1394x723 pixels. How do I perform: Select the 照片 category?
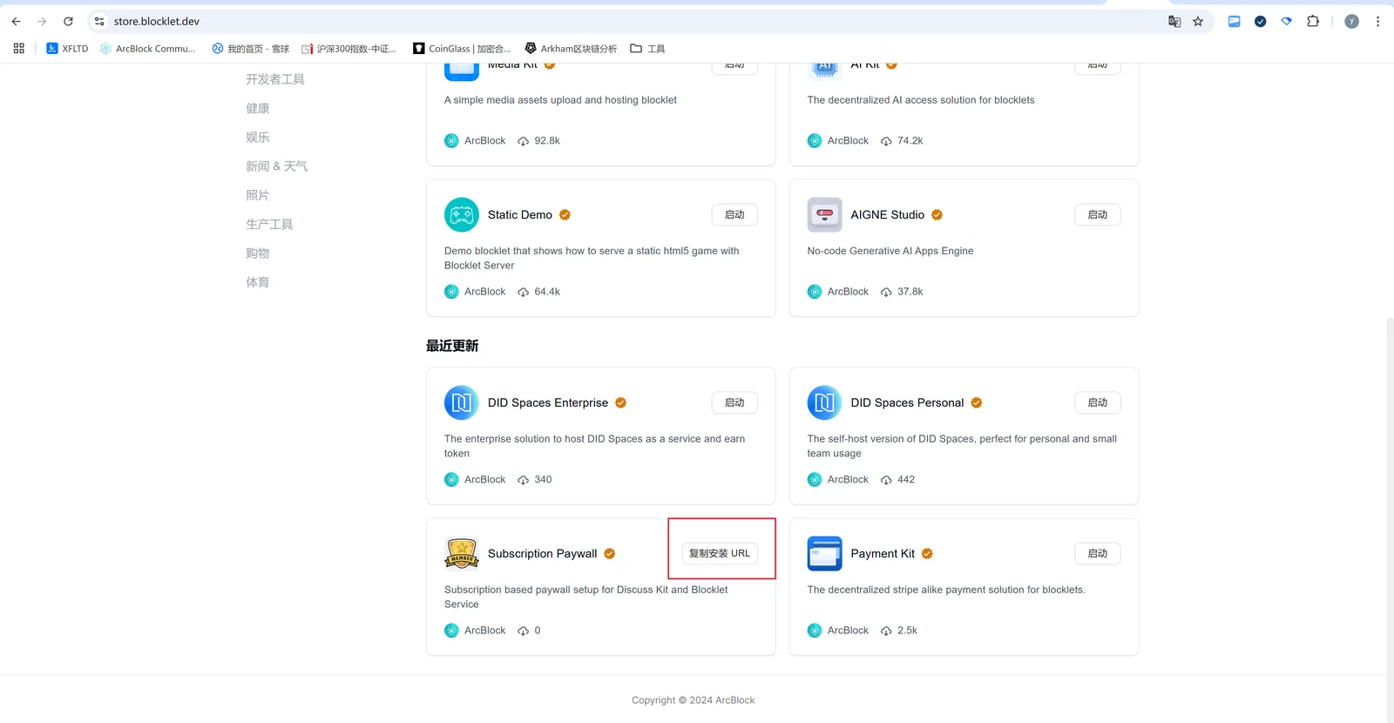[258, 195]
